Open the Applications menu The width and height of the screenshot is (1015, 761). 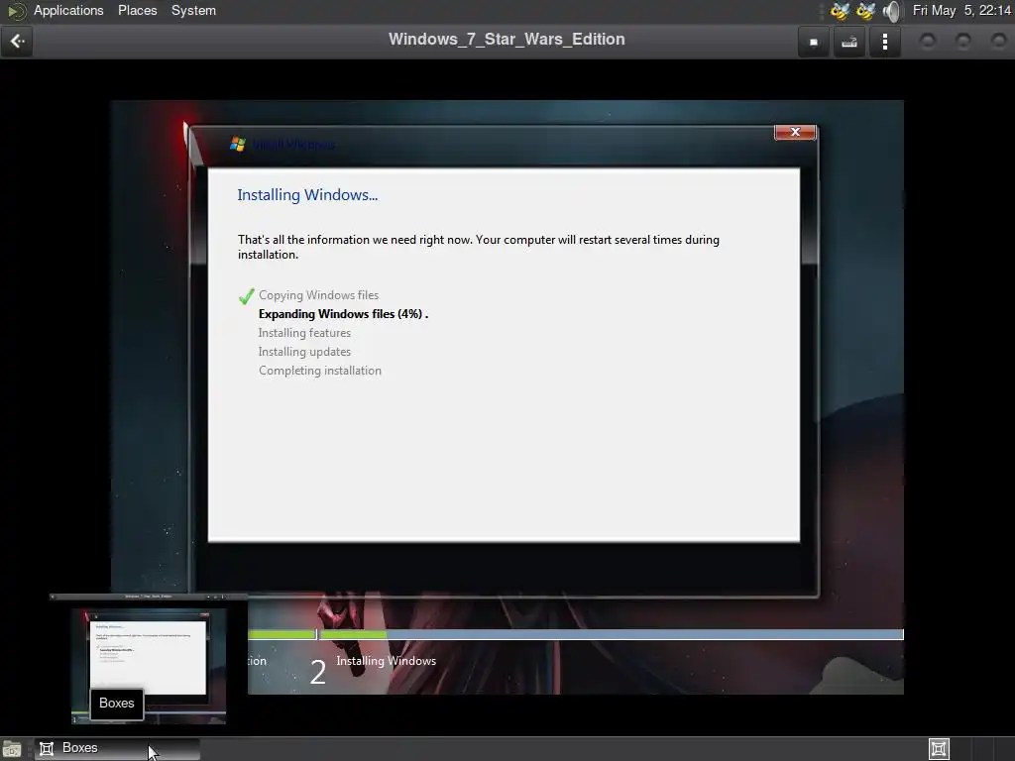[68, 10]
